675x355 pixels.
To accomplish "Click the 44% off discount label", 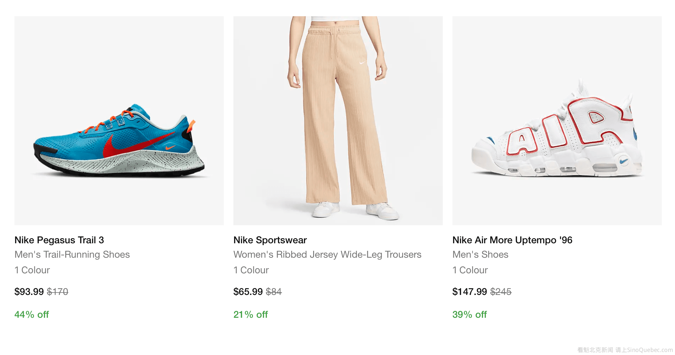I will pyautogui.click(x=32, y=314).
